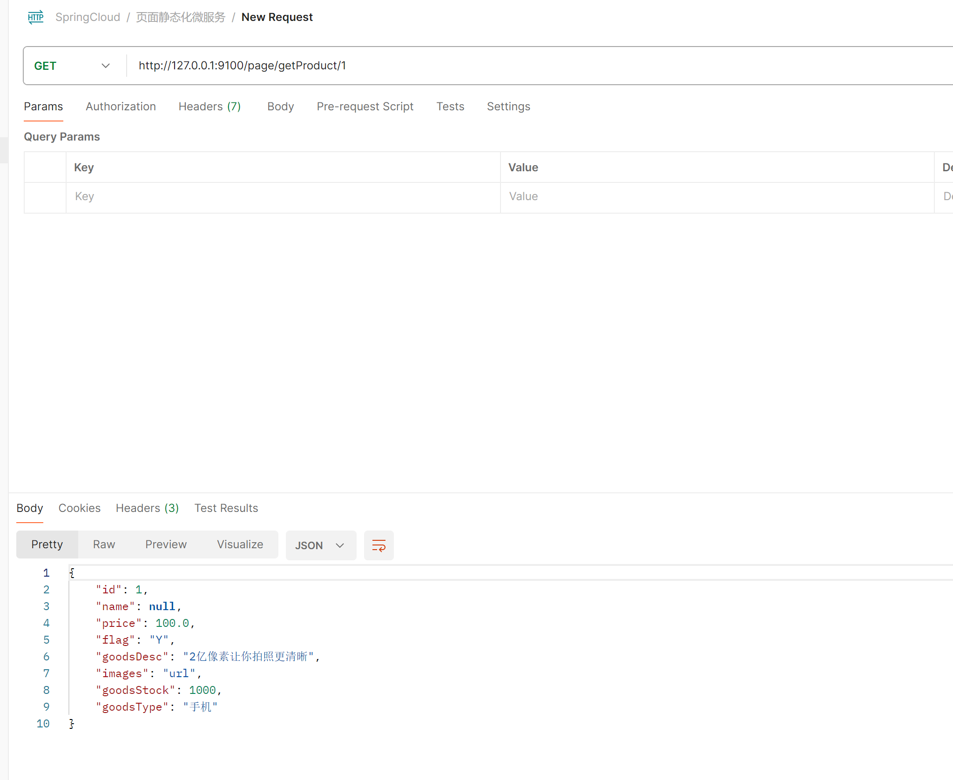The image size is (953, 780).
Task: Click the "flag": "Y" line
Action: point(135,640)
